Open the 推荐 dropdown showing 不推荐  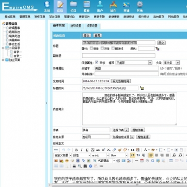click(x=134, y=63)
